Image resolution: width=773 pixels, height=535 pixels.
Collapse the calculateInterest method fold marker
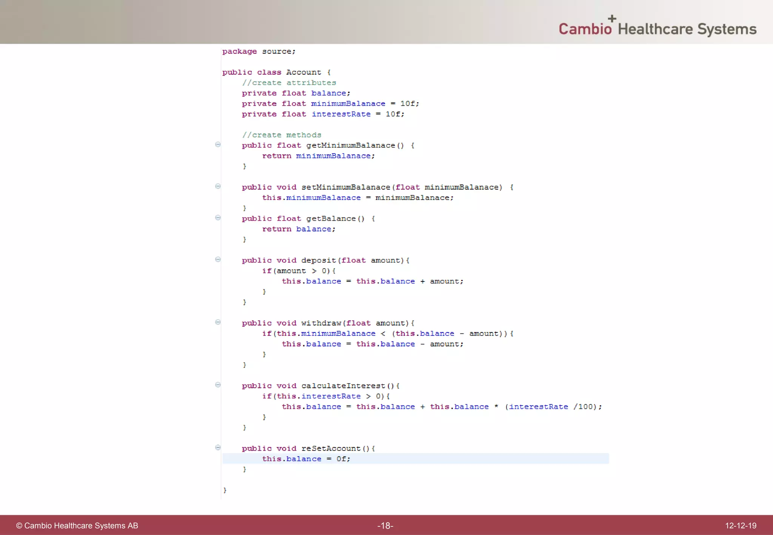[218, 385]
